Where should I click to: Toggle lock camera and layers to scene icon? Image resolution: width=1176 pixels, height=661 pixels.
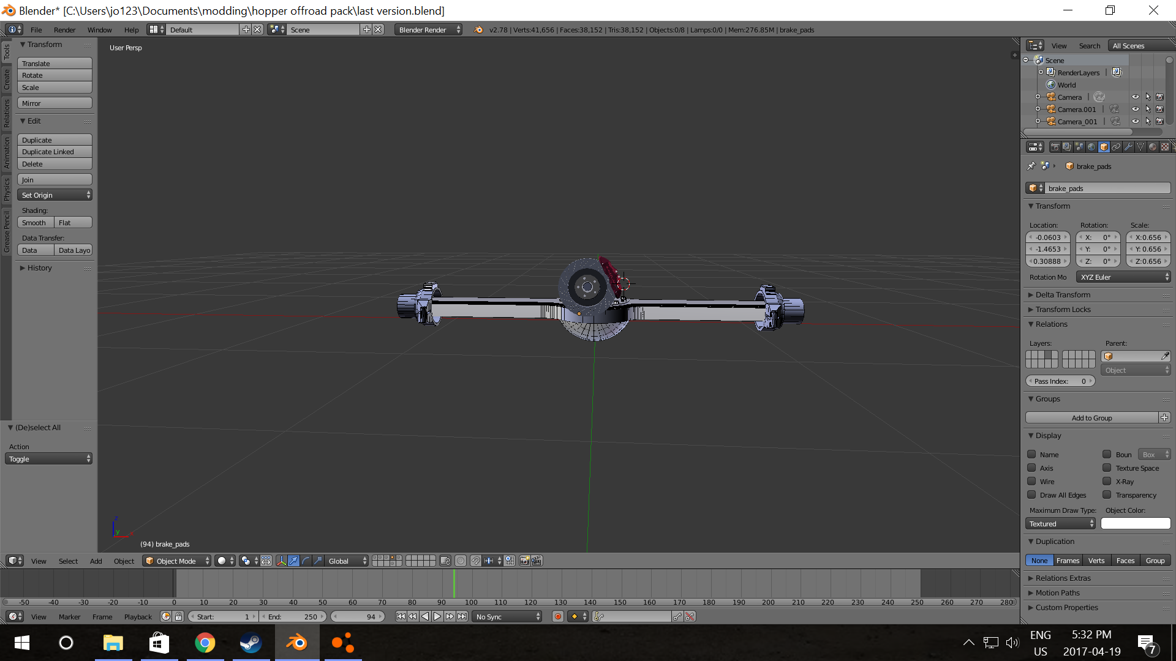(x=445, y=561)
